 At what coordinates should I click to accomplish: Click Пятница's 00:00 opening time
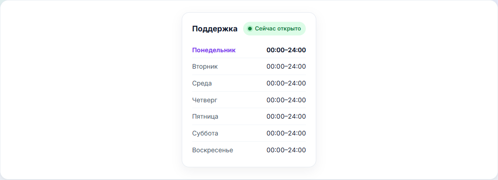(x=275, y=117)
